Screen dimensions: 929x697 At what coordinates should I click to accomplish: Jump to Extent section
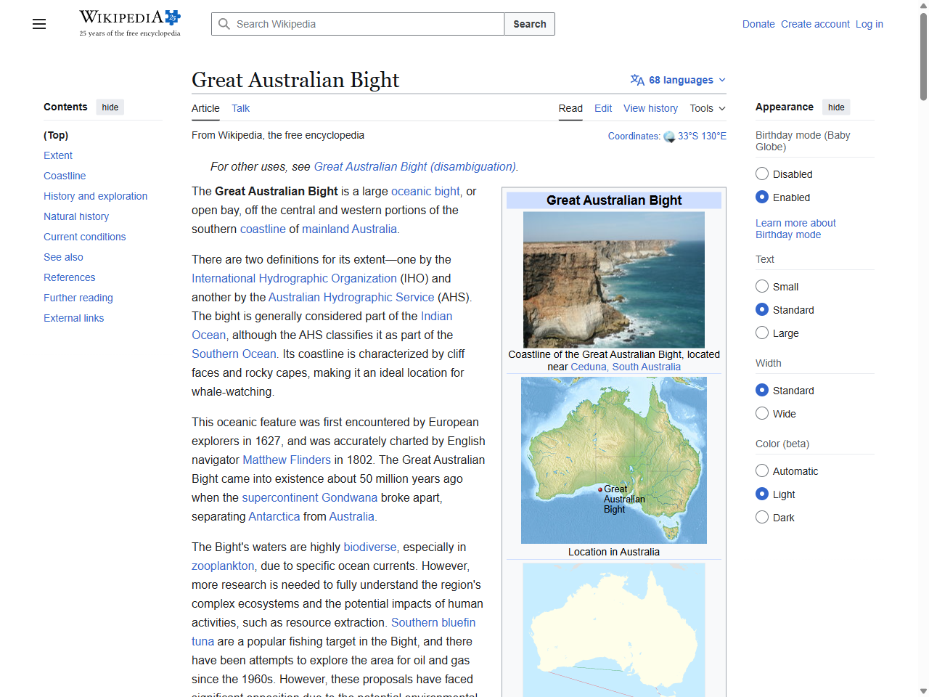(58, 155)
